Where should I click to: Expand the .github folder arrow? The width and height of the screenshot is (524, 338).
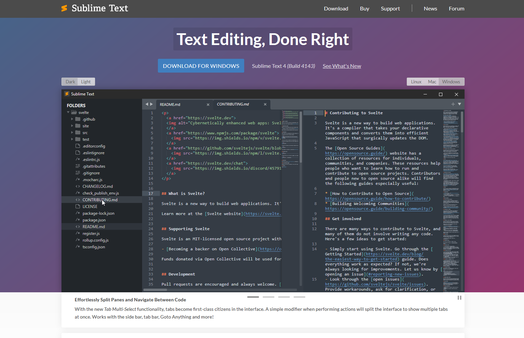coord(72,119)
